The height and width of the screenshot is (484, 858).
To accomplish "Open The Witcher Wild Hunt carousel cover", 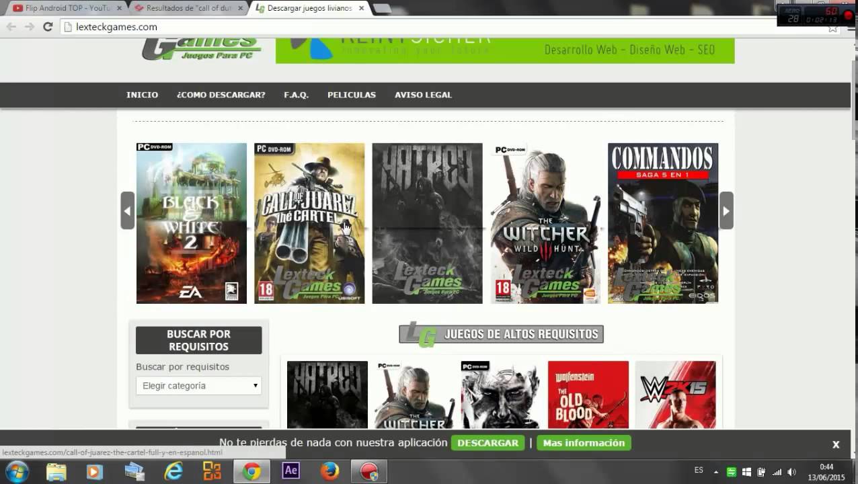I will [545, 223].
